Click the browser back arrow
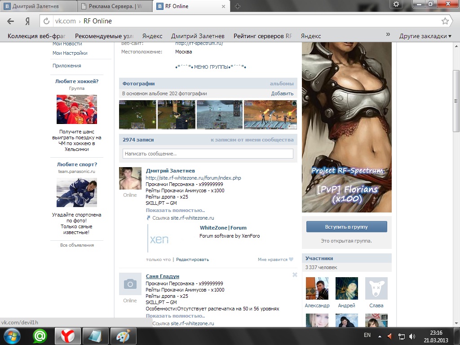 coord(11,21)
